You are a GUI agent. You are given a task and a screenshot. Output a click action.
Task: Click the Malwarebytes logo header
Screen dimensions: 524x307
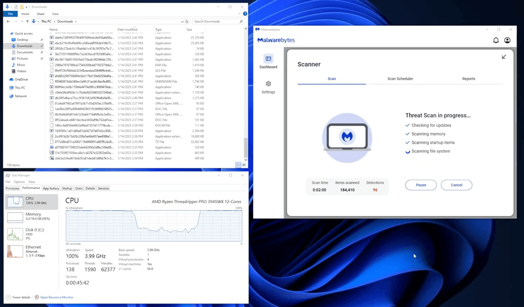276,40
